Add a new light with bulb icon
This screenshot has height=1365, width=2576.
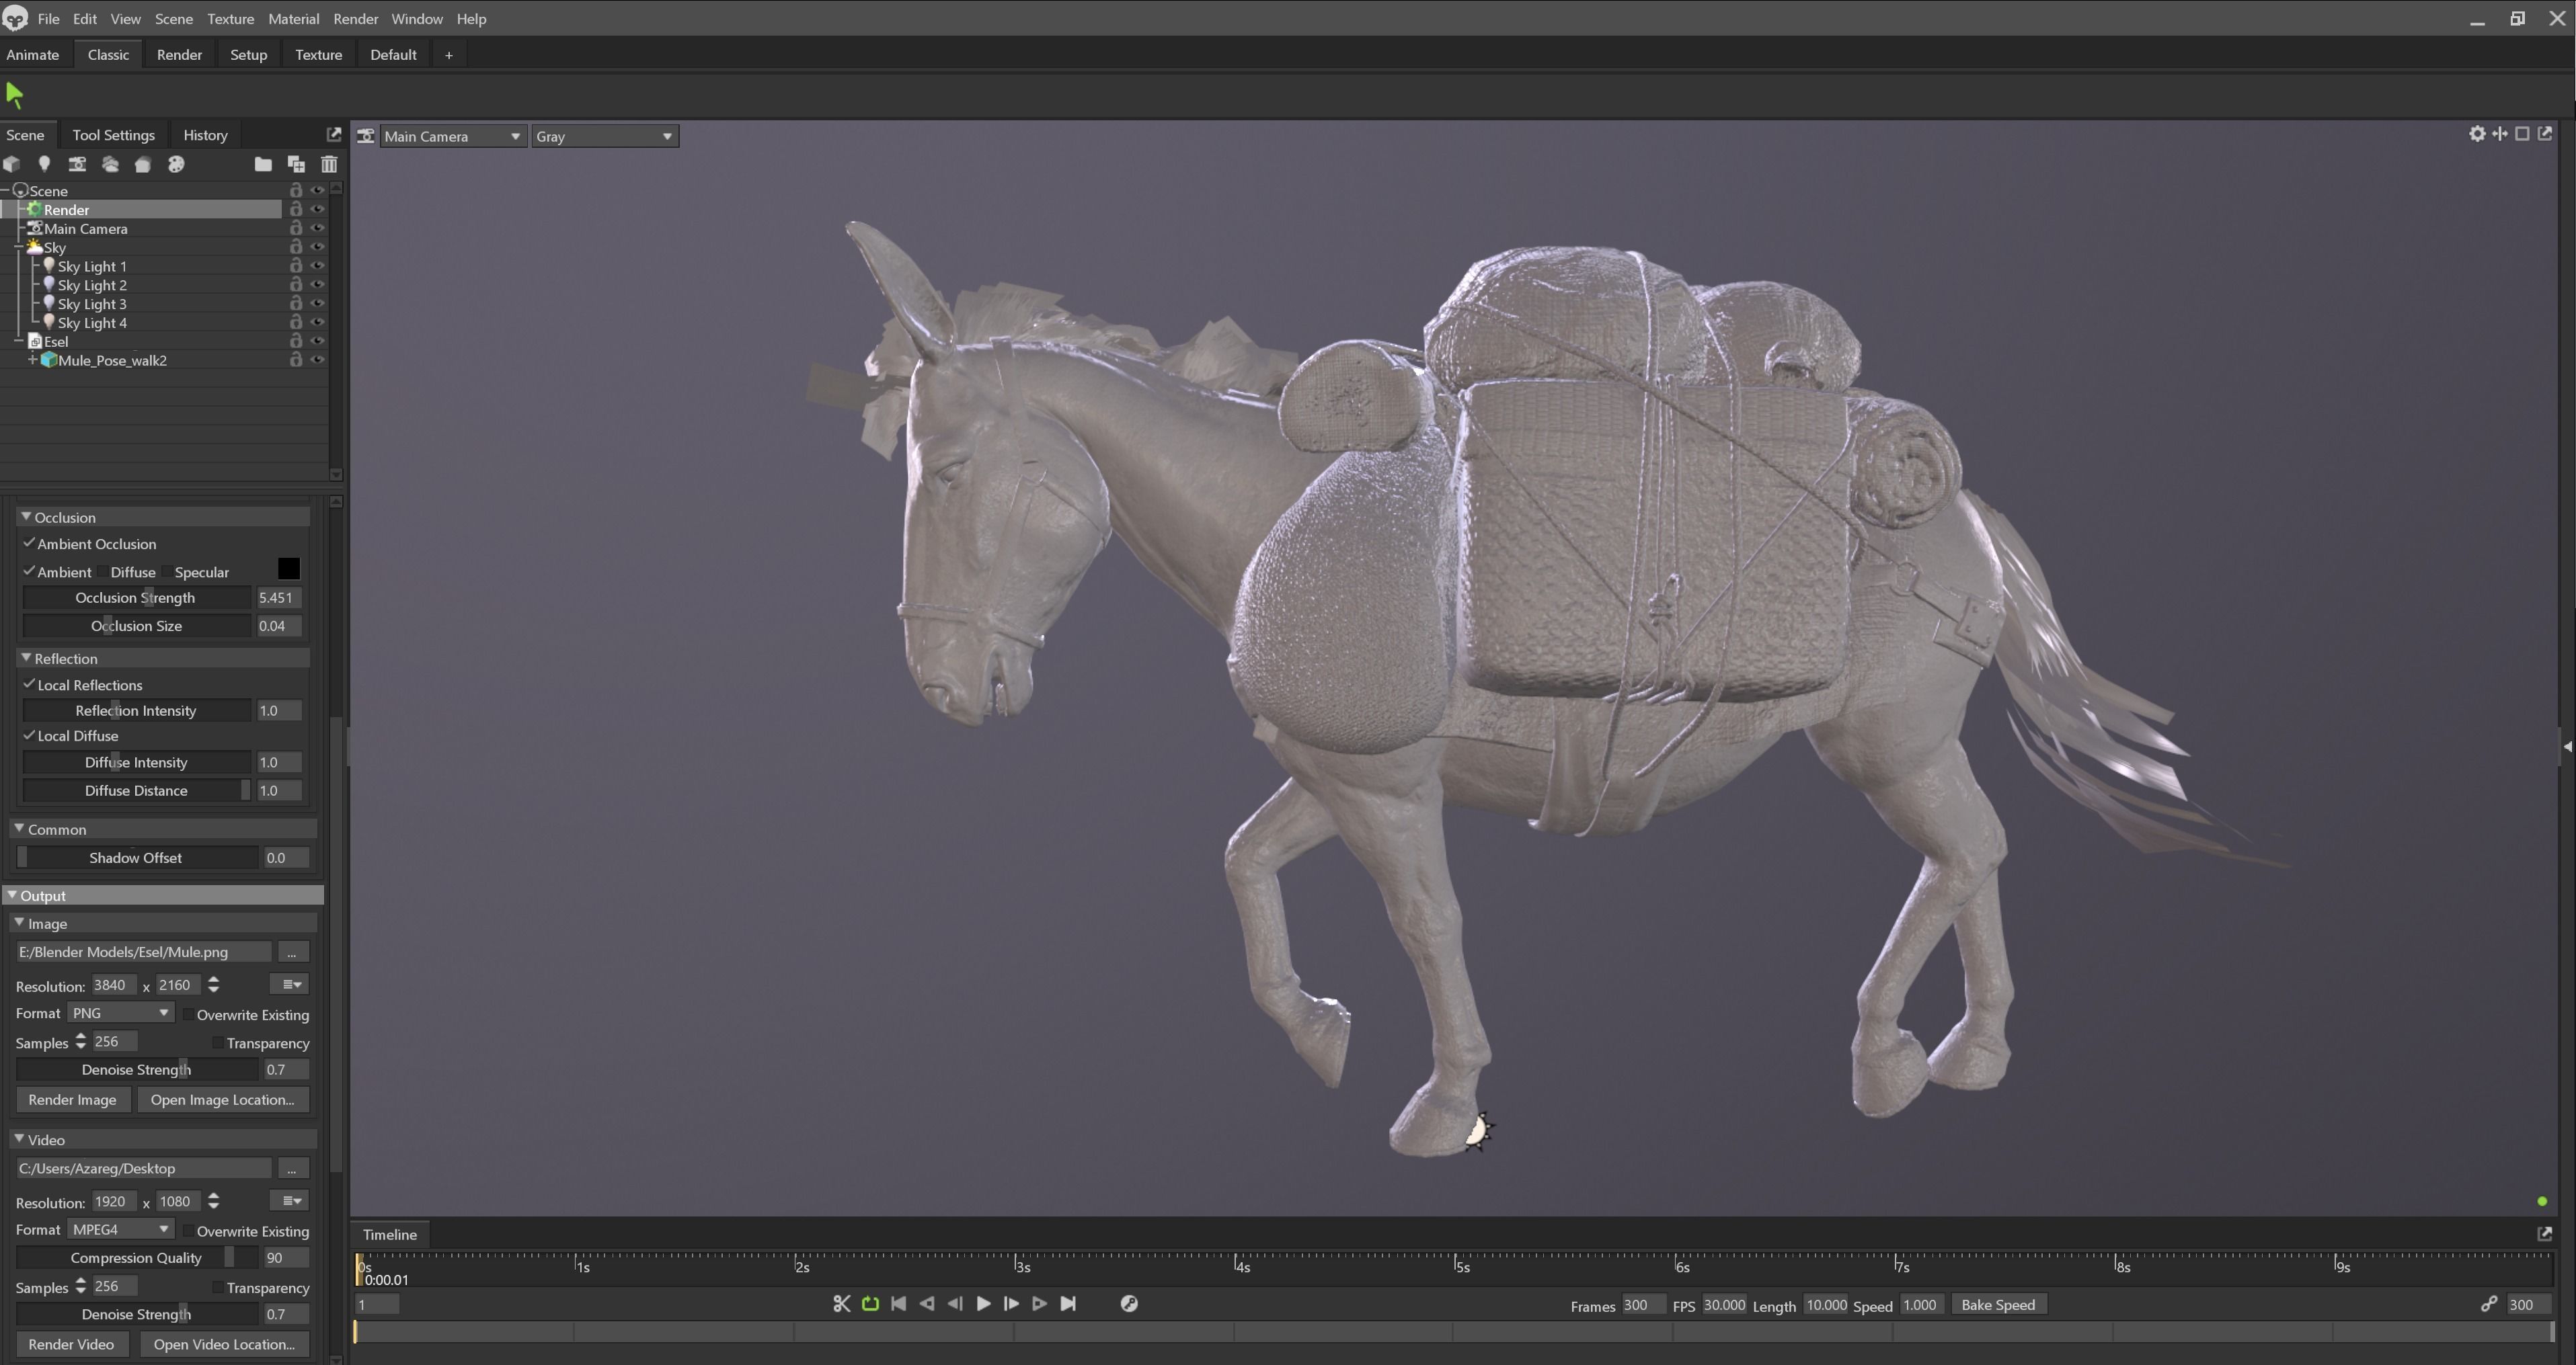pyautogui.click(x=44, y=164)
